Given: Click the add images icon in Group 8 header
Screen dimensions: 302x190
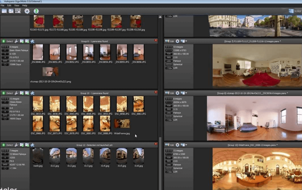Looking at the screenshot, I should (x=22, y=41).
